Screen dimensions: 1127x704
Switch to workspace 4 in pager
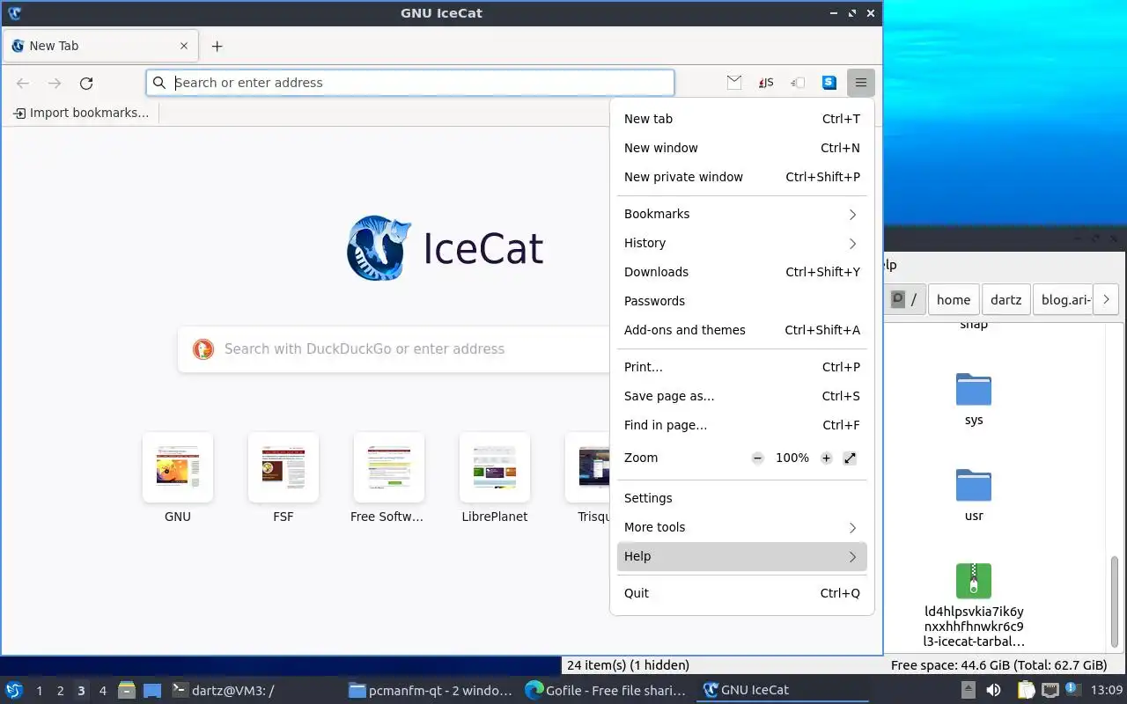(102, 691)
